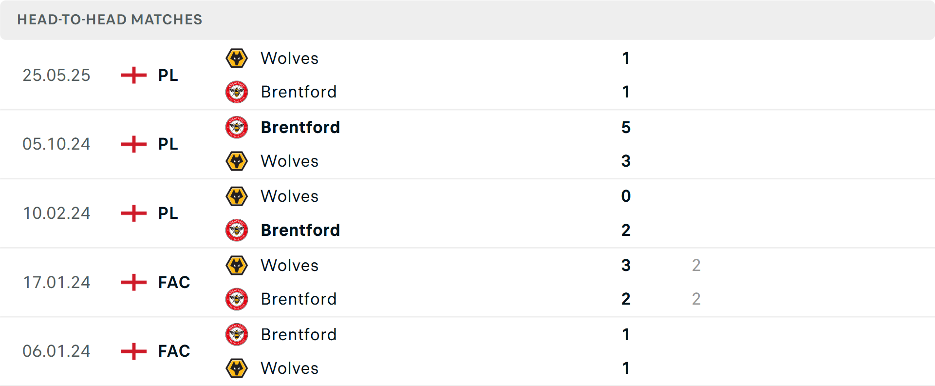Image resolution: width=935 pixels, height=386 pixels.
Task: Select PL league label on 05.10.24 row
Action: [x=168, y=144]
